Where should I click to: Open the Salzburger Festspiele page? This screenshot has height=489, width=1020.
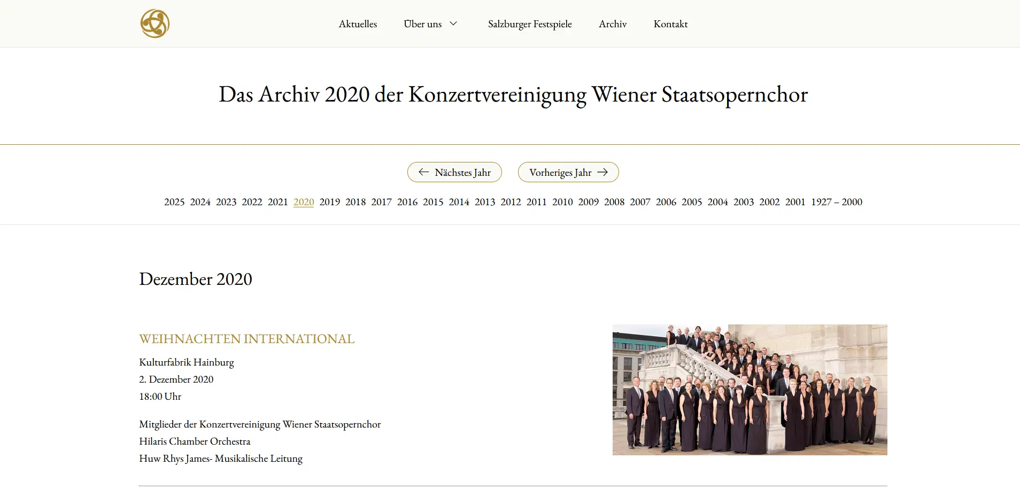pos(530,24)
